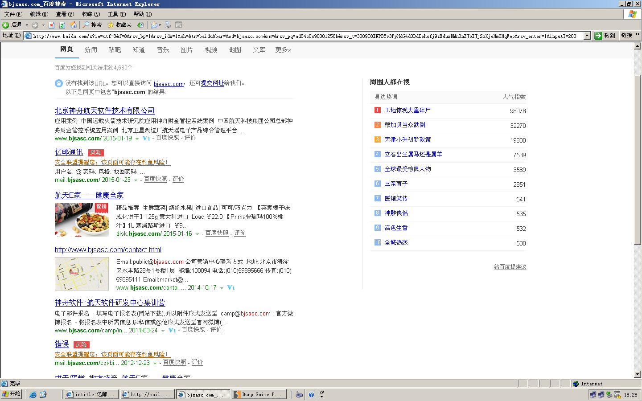The height and width of the screenshot is (401, 642).
Task: Expand dropdown arrow after www.bjsasc.com/ 2015-01-19
Action: coord(137,139)
